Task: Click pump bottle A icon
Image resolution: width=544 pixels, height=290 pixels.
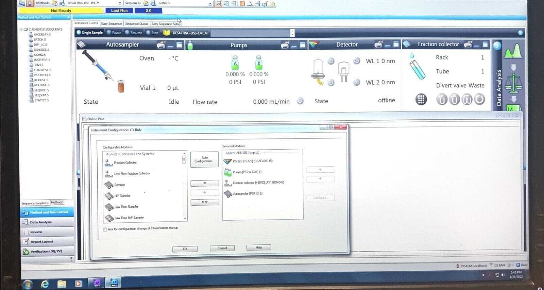Action: 235,63
